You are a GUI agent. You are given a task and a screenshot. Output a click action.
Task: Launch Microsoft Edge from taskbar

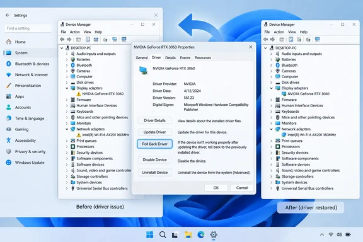tap(200, 234)
